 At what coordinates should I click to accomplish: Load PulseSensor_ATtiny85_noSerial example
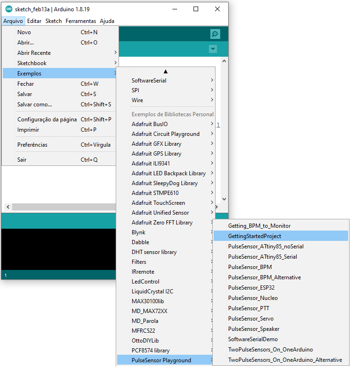[281, 246]
